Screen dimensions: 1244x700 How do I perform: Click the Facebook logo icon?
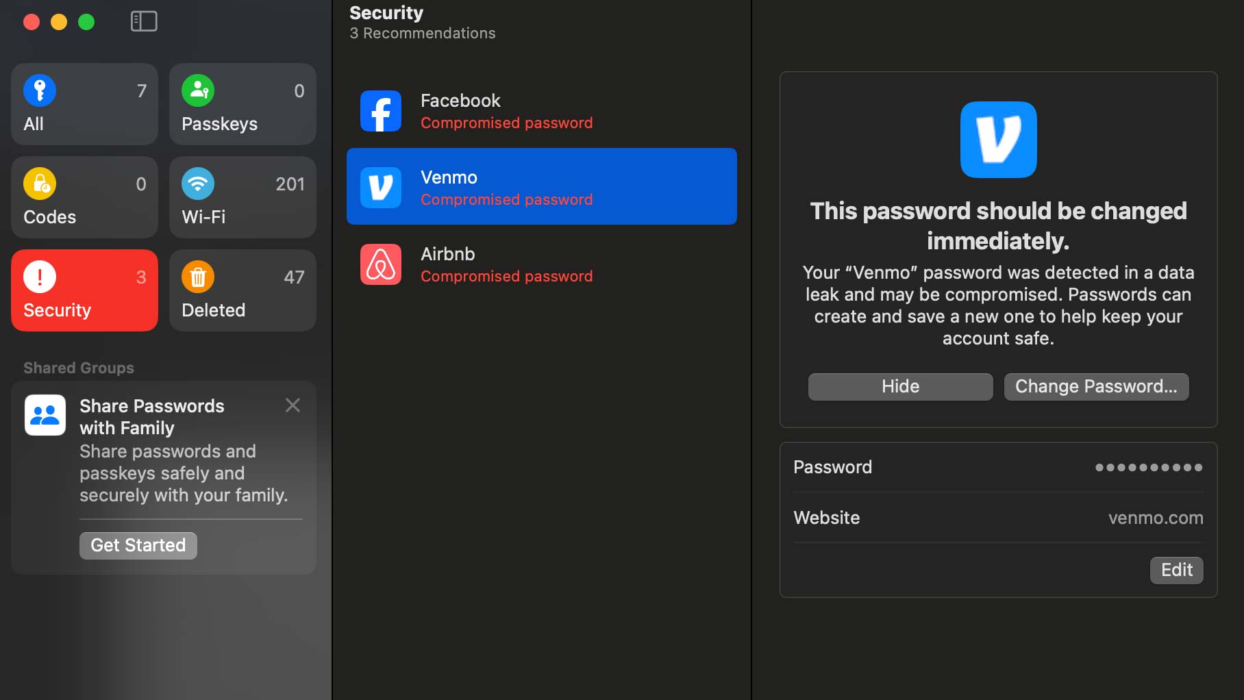[381, 111]
